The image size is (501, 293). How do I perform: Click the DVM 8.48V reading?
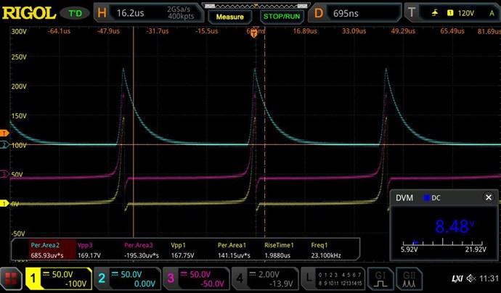(455, 226)
